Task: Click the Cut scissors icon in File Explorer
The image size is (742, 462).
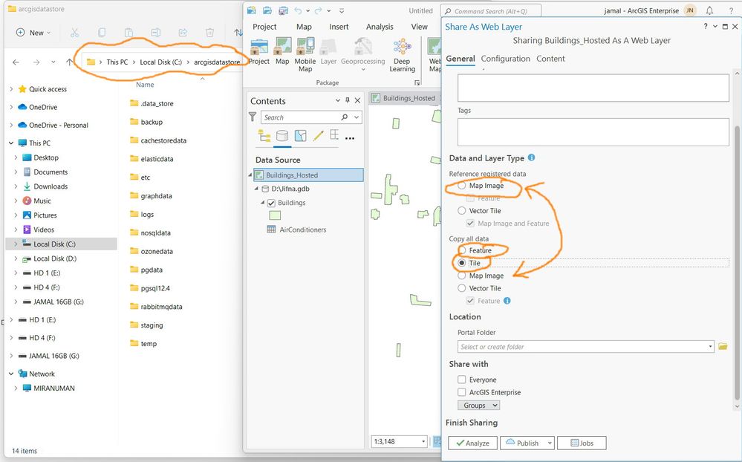Action: pyautogui.click(x=74, y=33)
